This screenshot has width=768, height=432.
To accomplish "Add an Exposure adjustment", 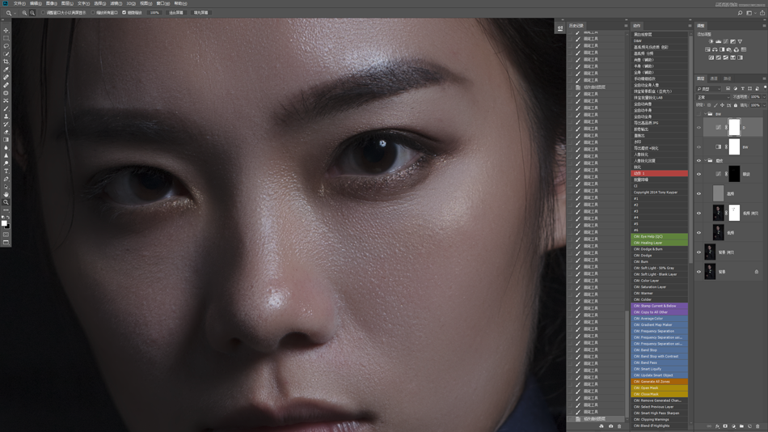I will (x=732, y=42).
